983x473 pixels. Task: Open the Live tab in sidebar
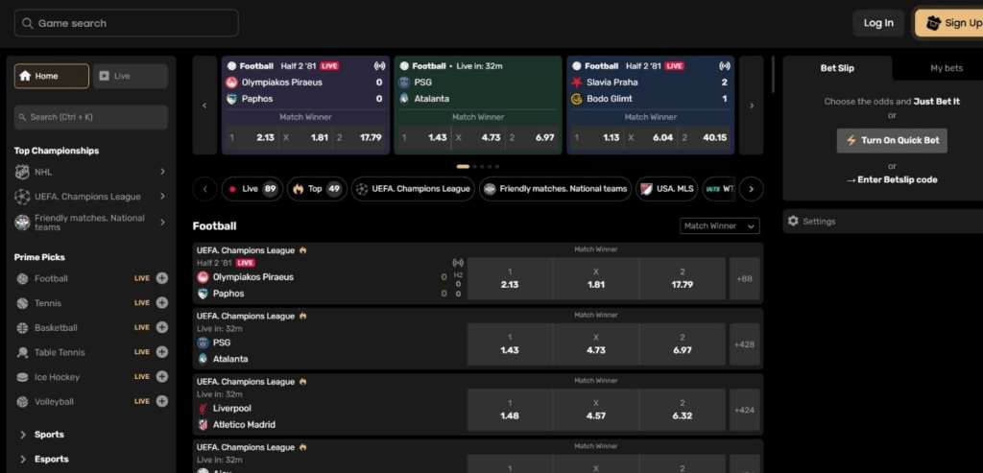[x=130, y=76]
